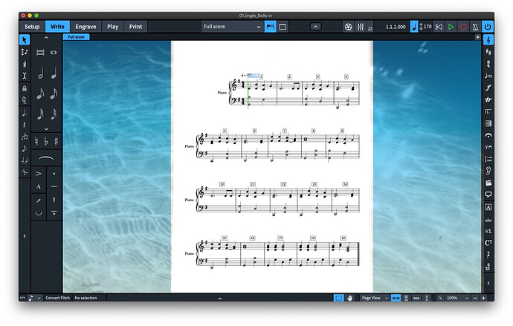Select the scissors cut tool
513x326 pixels.
(x=25, y=172)
